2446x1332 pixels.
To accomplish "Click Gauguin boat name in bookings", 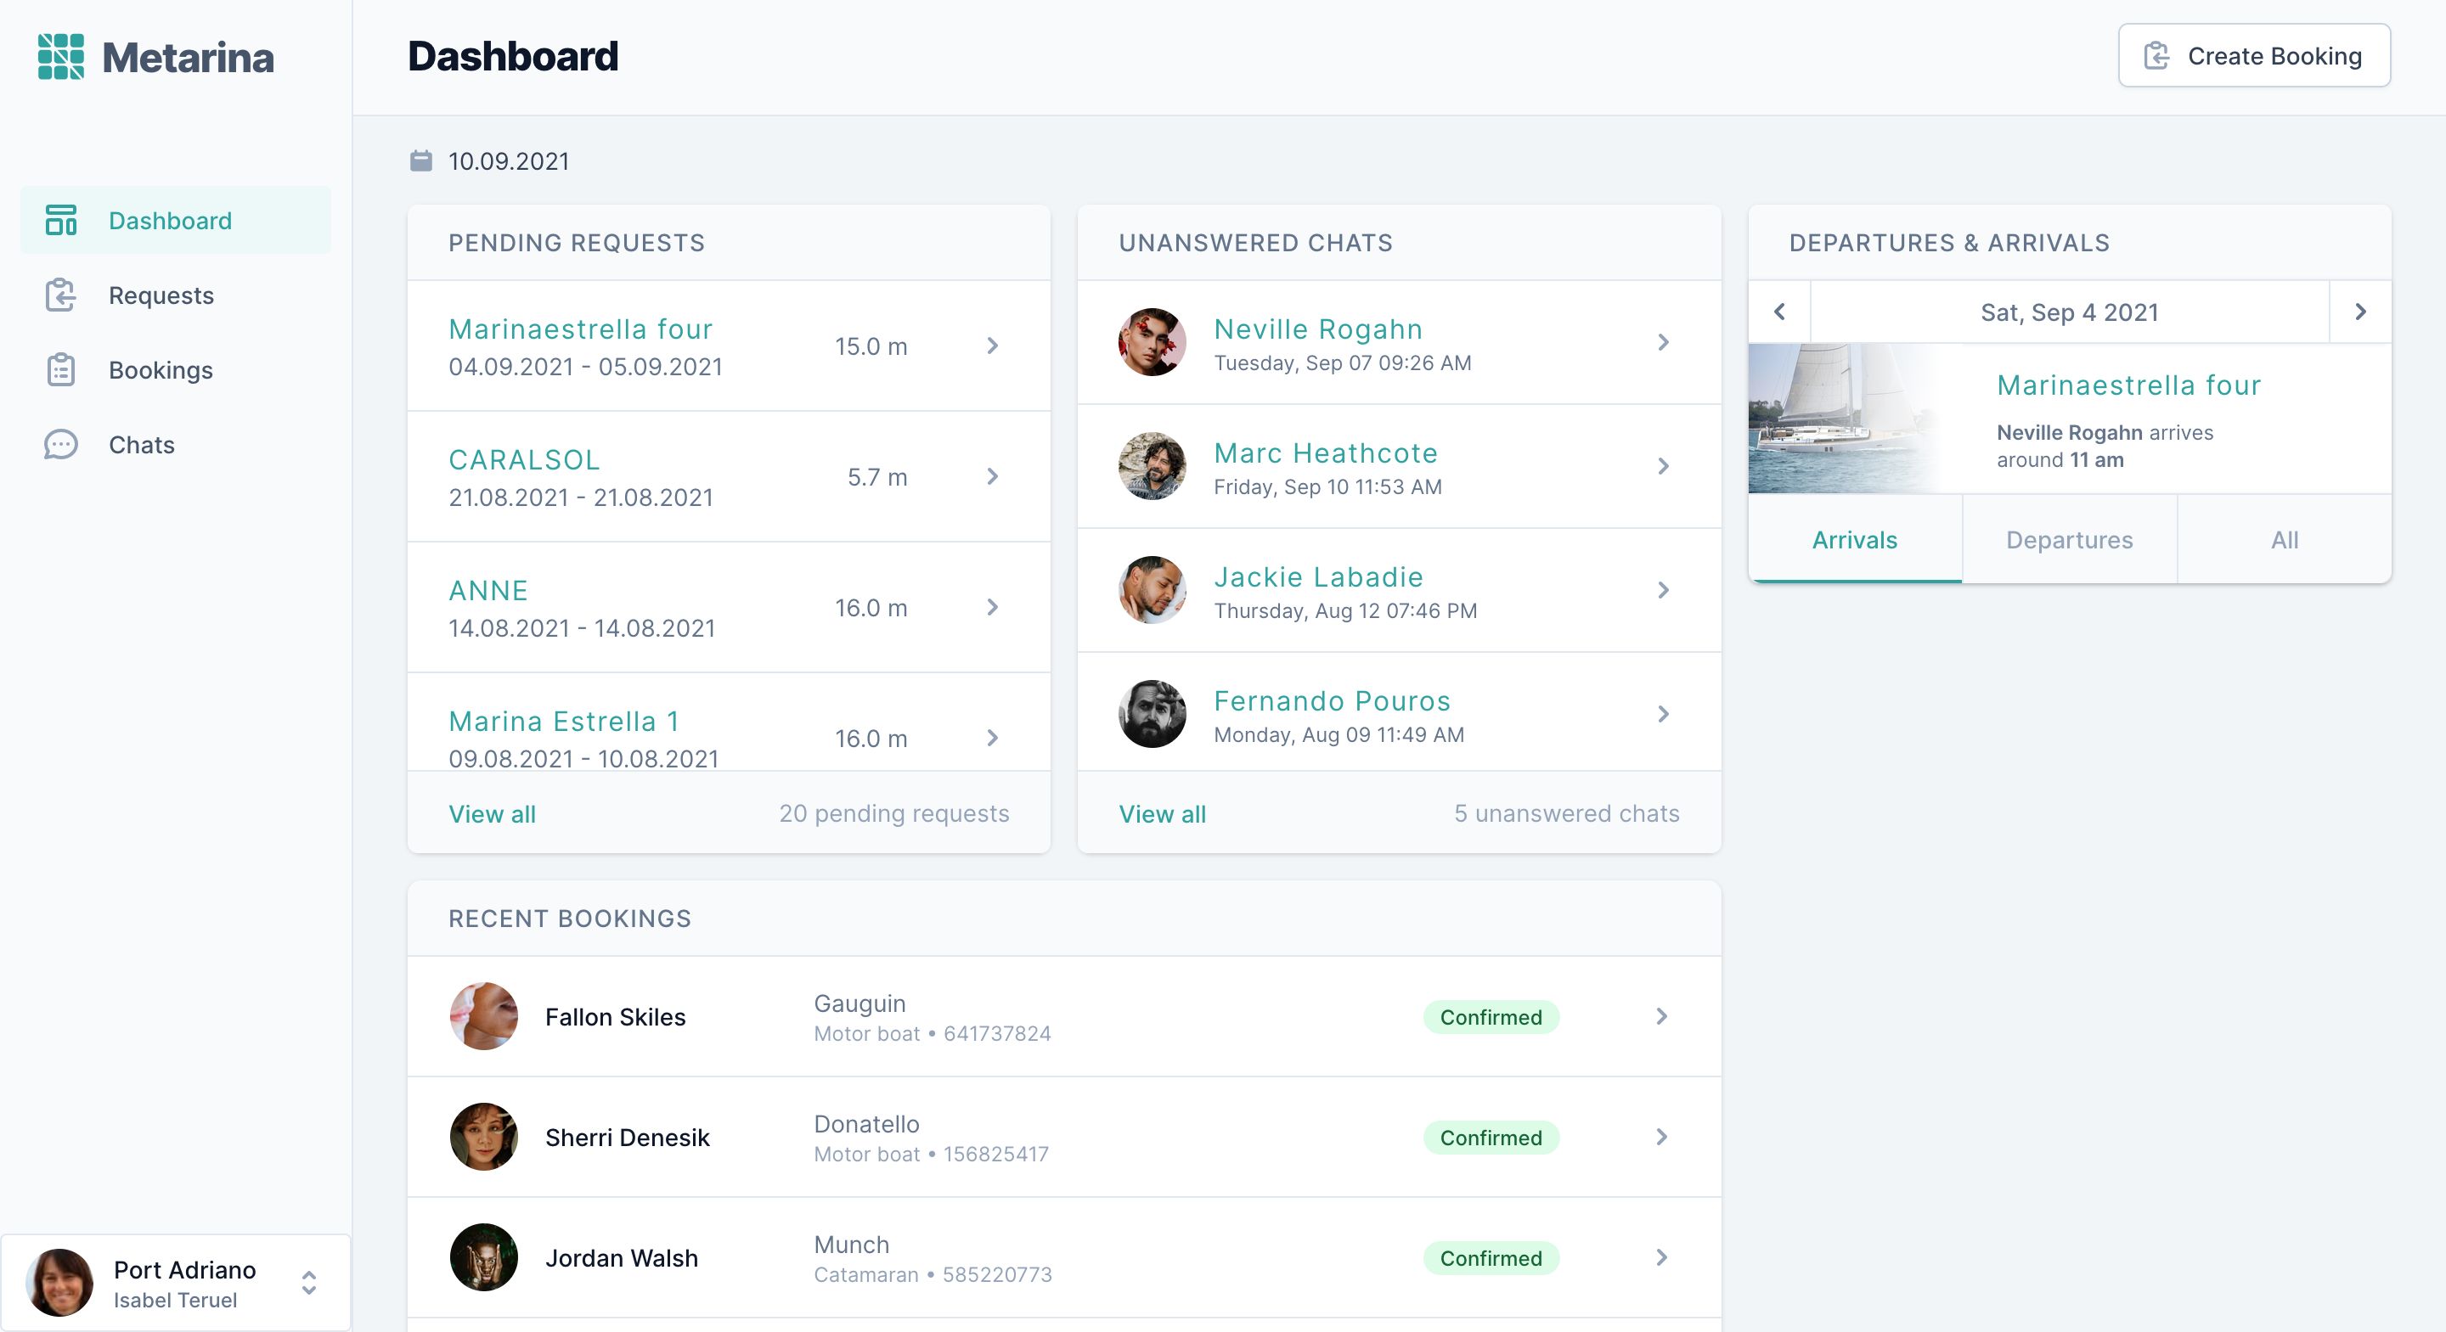I will tap(859, 1003).
